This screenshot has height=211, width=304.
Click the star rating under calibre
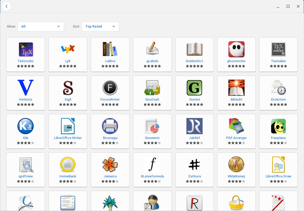[110, 66]
